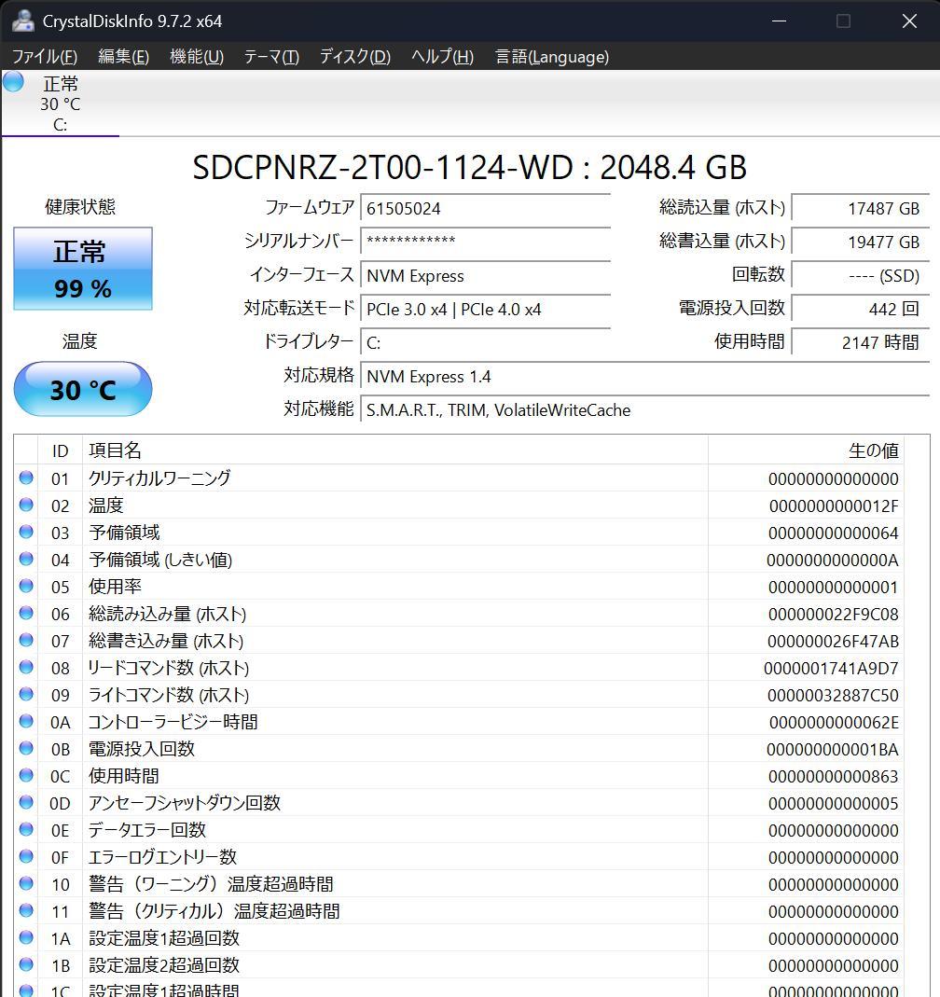Click the blue status icon for the 温度 attribute

pyautogui.click(x=27, y=505)
